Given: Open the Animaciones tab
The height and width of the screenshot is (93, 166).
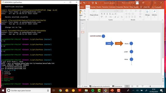Looking at the screenshot, I should pos(112,7).
